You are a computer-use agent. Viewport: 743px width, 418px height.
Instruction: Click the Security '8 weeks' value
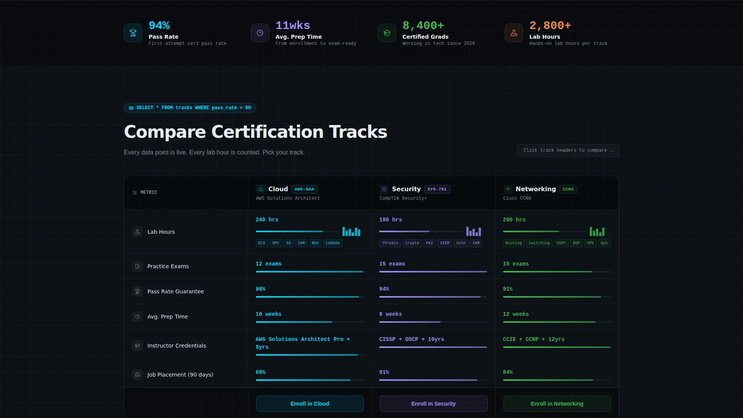point(390,314)
